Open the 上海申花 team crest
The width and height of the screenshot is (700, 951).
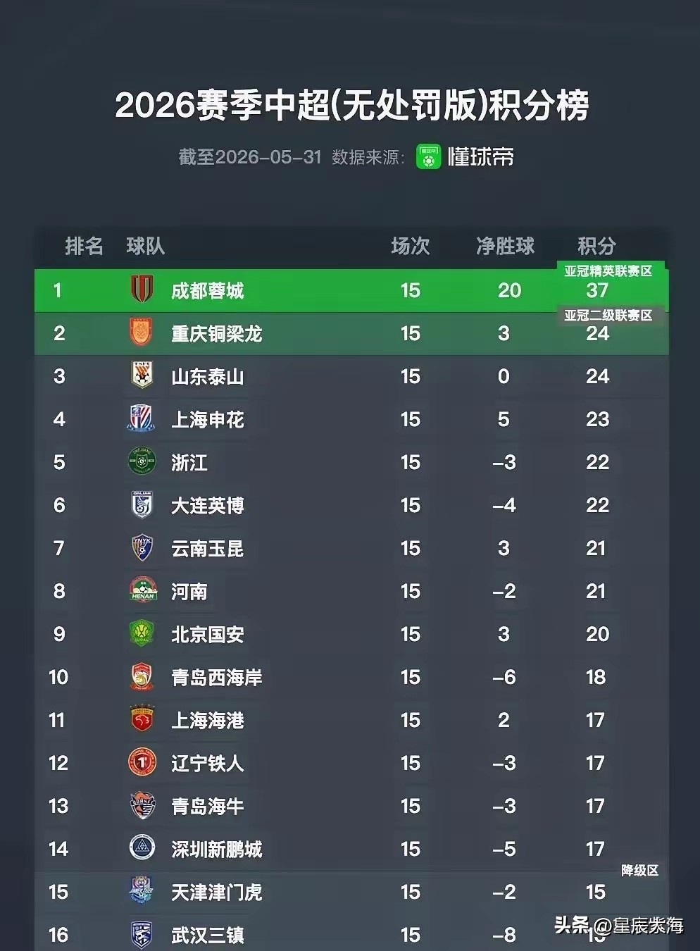(x=142, y=418)
